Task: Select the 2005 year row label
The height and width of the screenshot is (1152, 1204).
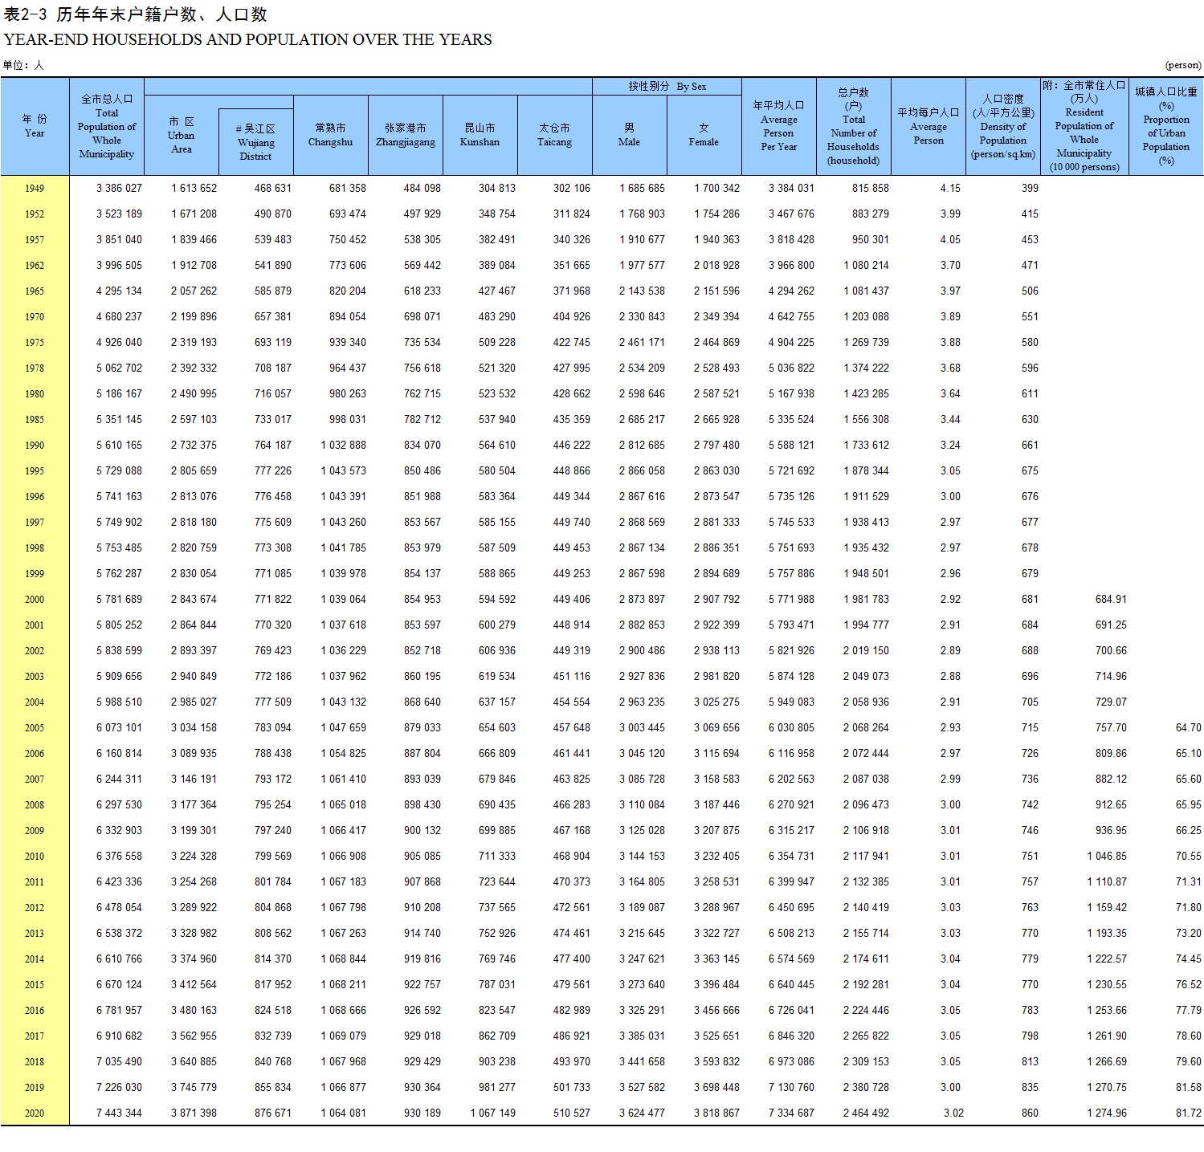Action: pos(35,728)
